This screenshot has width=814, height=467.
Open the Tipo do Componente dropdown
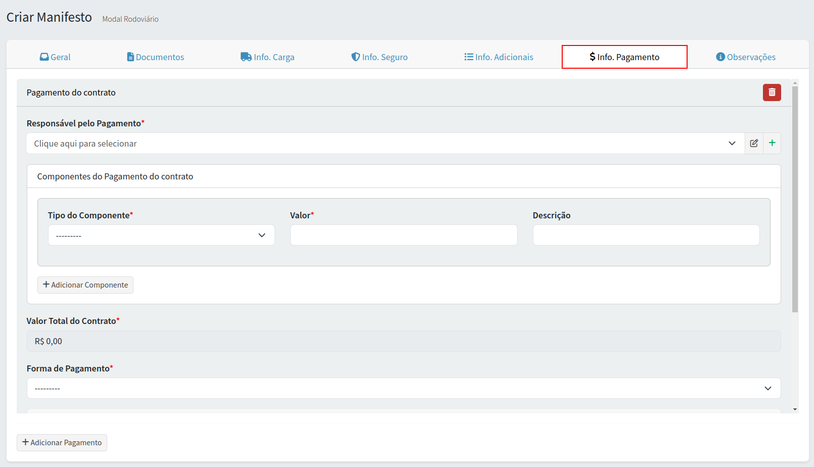(x=161, y=236)
